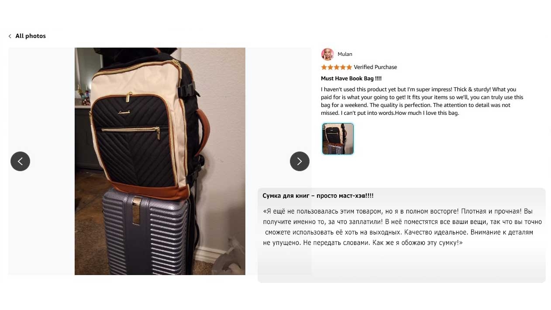Show the previous photo with left arrow
551x310 pixels.
pyautogui.click(x=21, y=162)
